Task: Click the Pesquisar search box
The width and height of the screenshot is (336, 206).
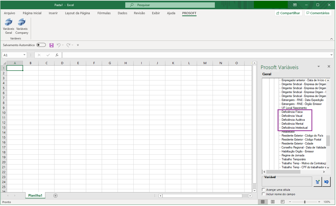Action: [170, 5]
